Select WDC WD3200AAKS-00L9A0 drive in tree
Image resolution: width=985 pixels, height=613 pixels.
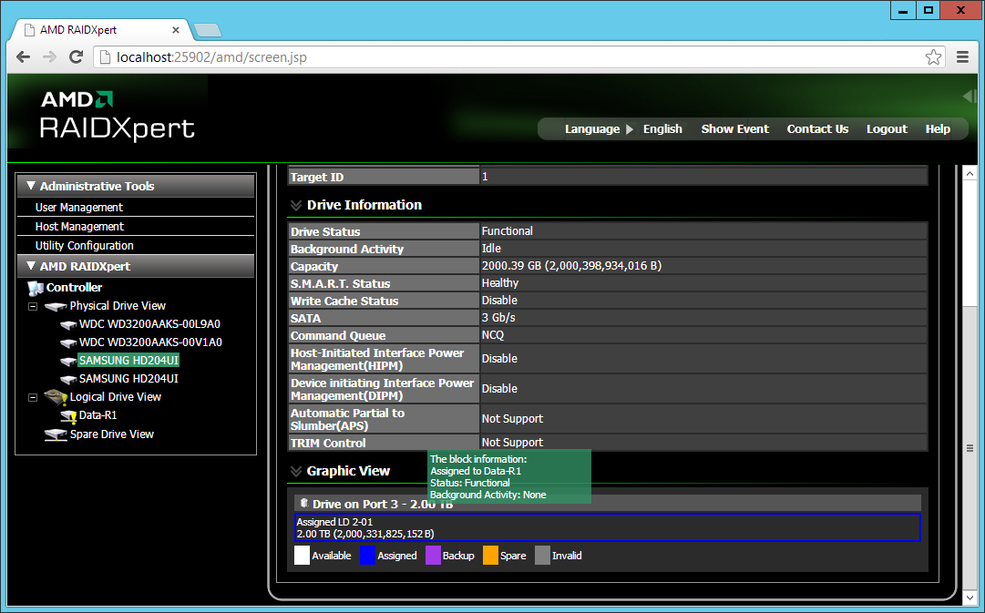point(149,324)
